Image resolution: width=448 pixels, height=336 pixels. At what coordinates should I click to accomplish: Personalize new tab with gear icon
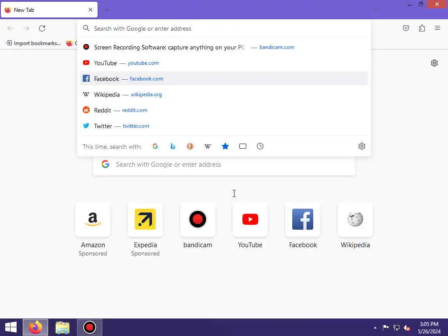point(434,63)
